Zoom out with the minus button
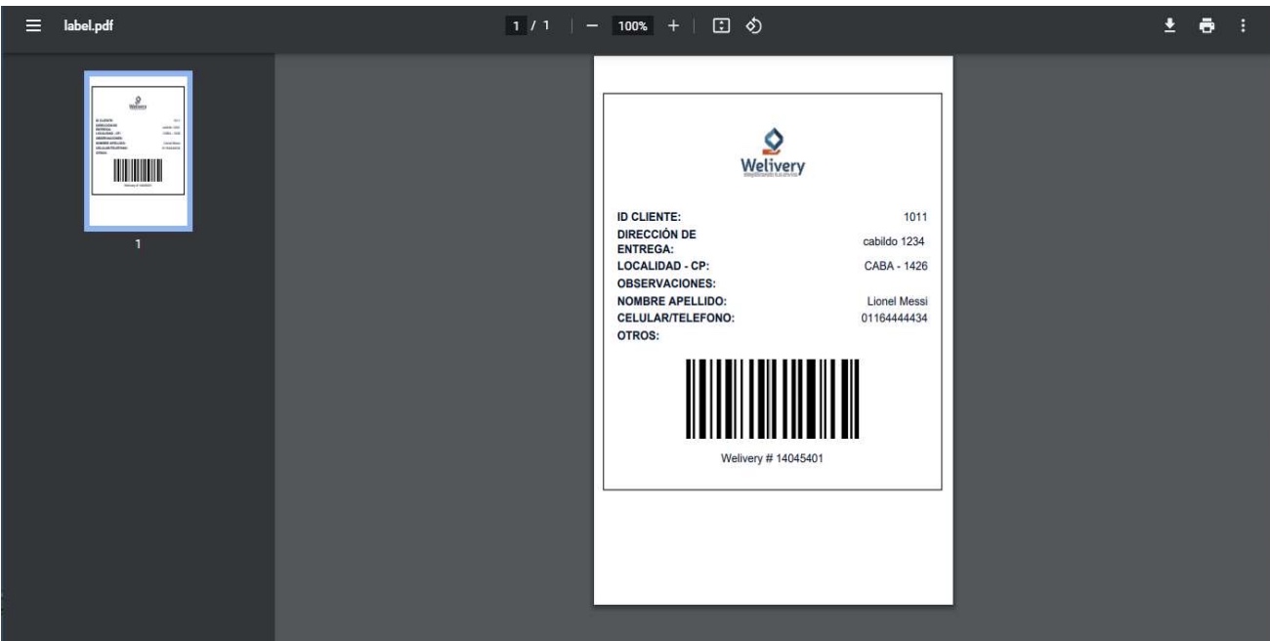The width and height of the screenshot is (1270, 641). tap(594, 25)
